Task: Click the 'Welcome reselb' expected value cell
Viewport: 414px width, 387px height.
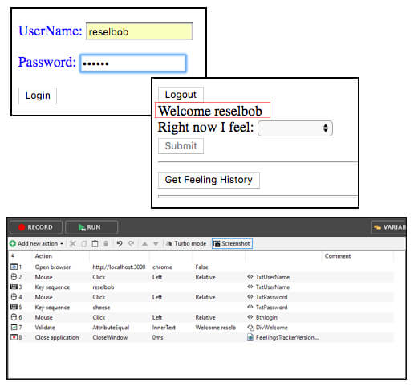Action: (216, 328)
